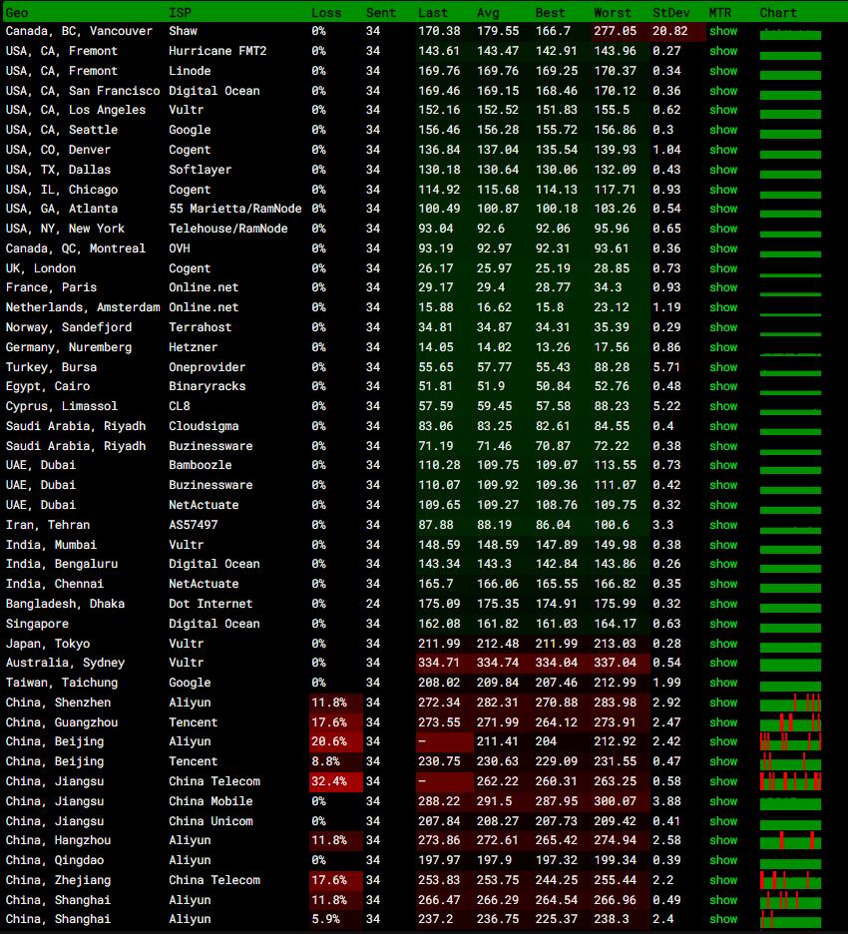Screen dimensions: 848x934
Task: Click the "India, Chennai" geo cell
Action: coord(55,584)
